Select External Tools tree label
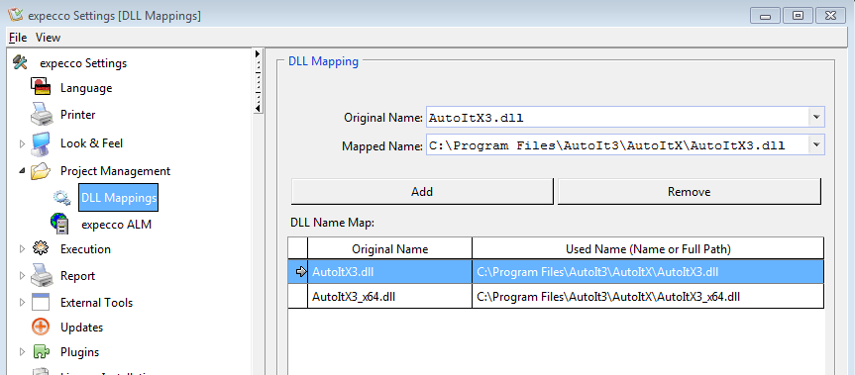 (x=96, y=302)
